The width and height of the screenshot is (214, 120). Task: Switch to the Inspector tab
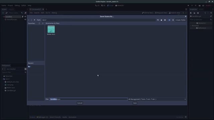[x=193, y=9]
